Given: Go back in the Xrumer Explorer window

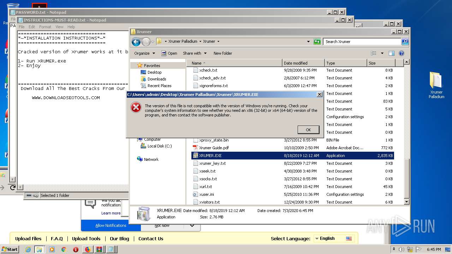Looking at the screenshot, I should point(136,42).
